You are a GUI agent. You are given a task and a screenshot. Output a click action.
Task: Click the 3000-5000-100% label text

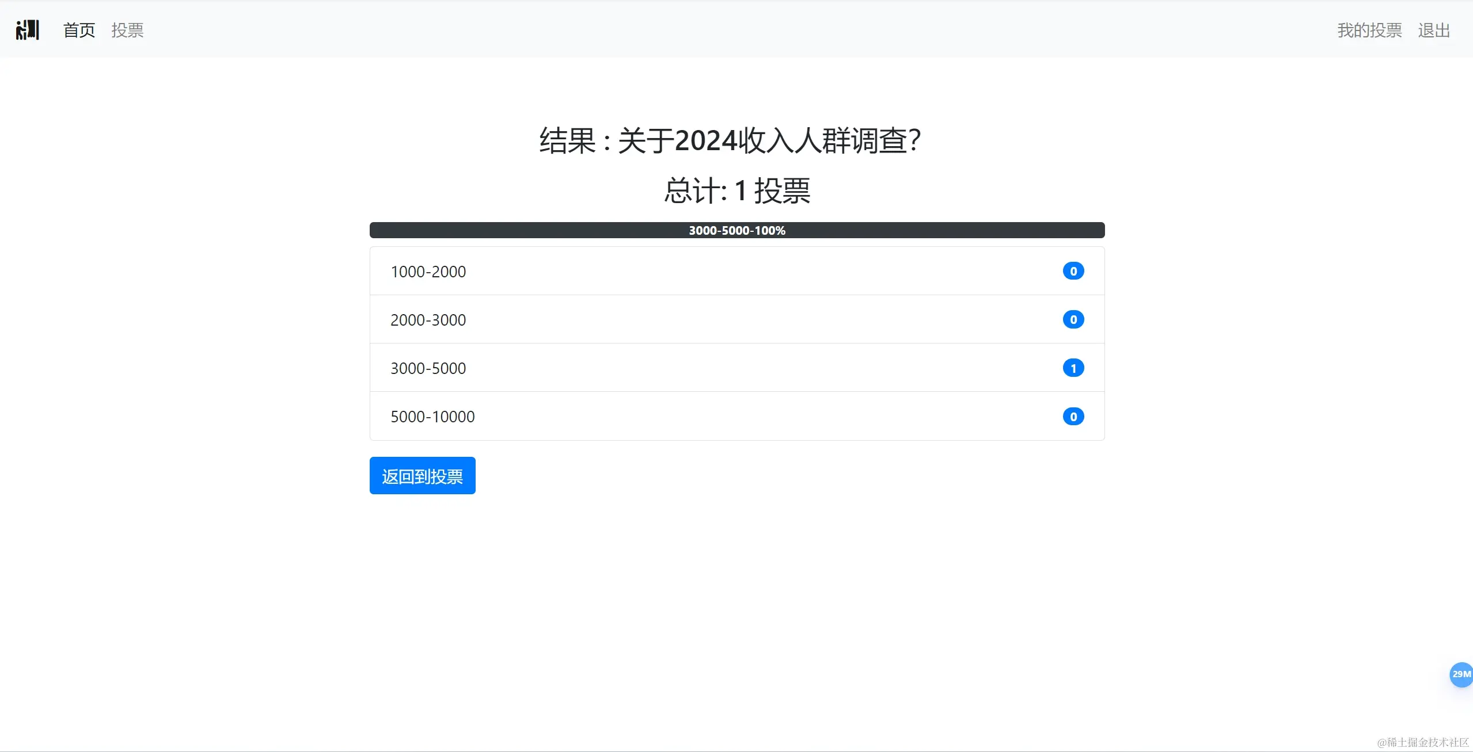[736, 230]
